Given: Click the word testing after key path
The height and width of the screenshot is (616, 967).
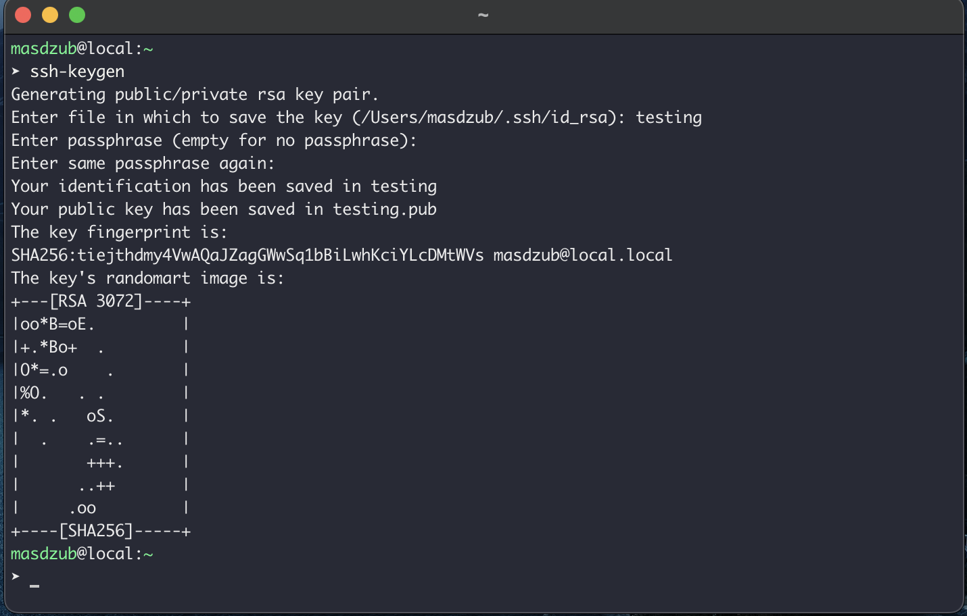Looking at the screenshot, I should click(x=669, y=118).
